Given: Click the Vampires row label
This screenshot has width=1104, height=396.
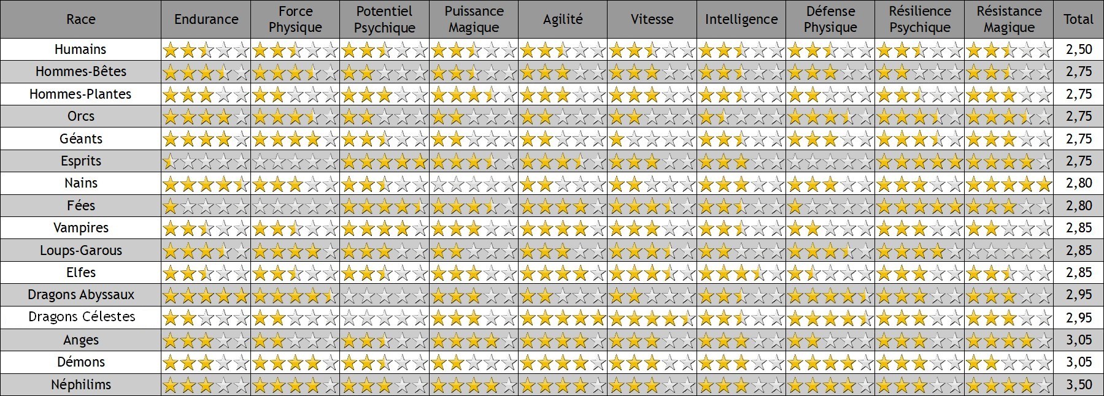Looking at the screenshot, I should point(80,228).
